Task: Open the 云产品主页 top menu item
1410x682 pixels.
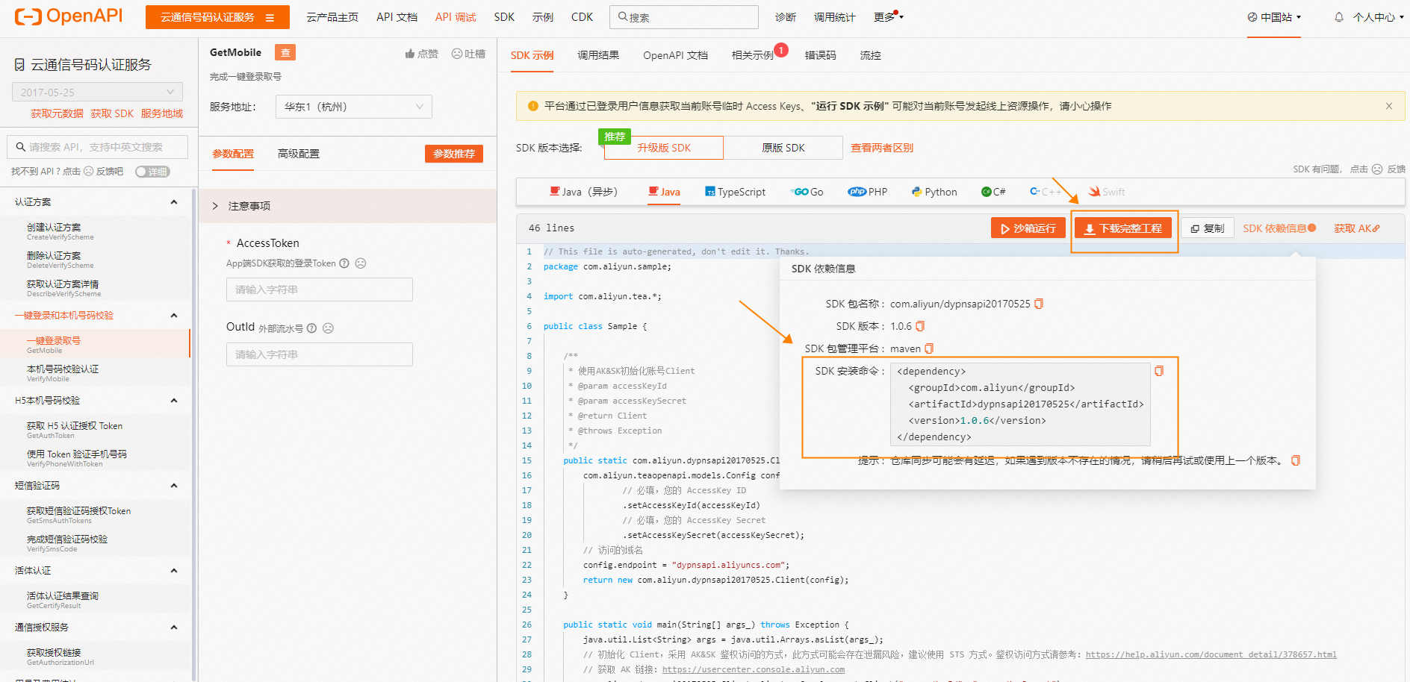Action: [x=332, y=17]
